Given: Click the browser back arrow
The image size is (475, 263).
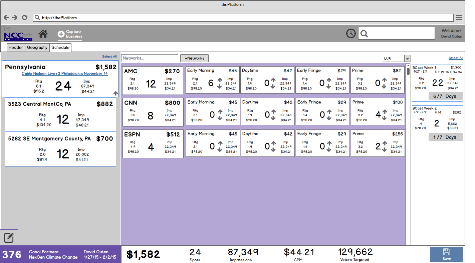Looking at the screenshot, I should pos(7,18).
